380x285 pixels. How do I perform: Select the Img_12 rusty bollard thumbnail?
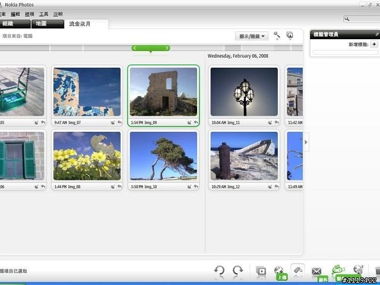244,156
